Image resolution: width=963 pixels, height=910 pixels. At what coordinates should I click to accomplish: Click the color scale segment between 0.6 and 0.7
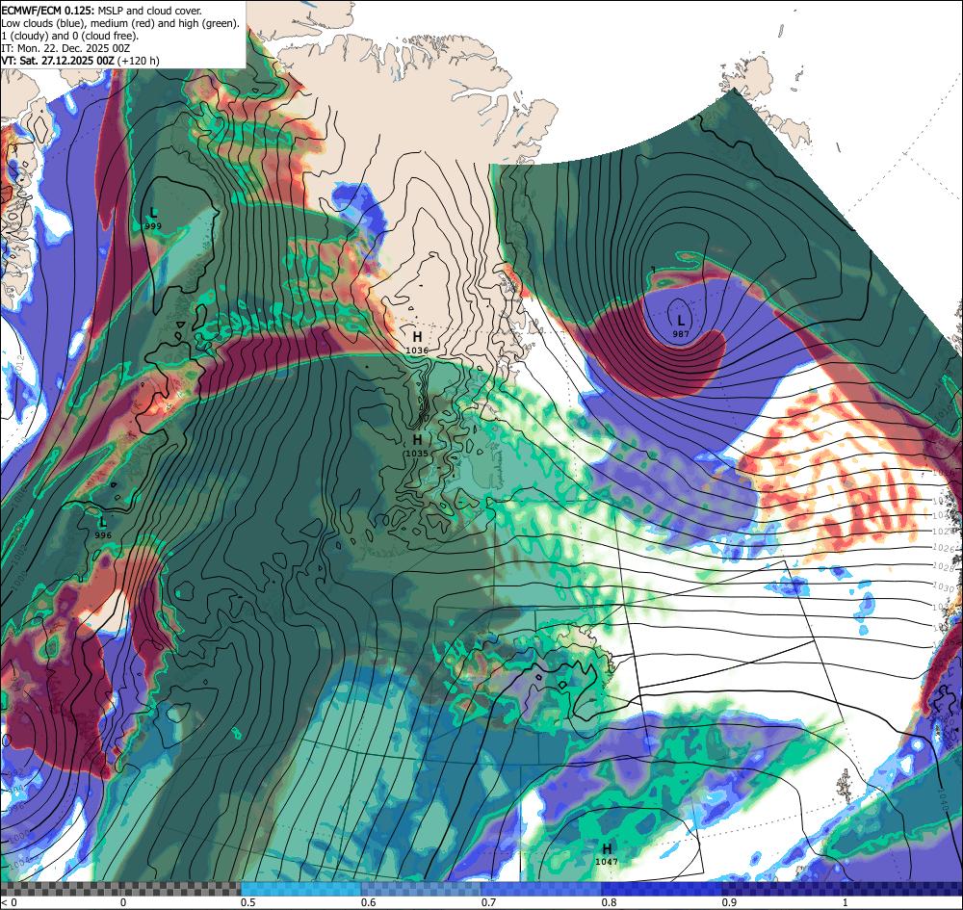[x=421, y=889]
